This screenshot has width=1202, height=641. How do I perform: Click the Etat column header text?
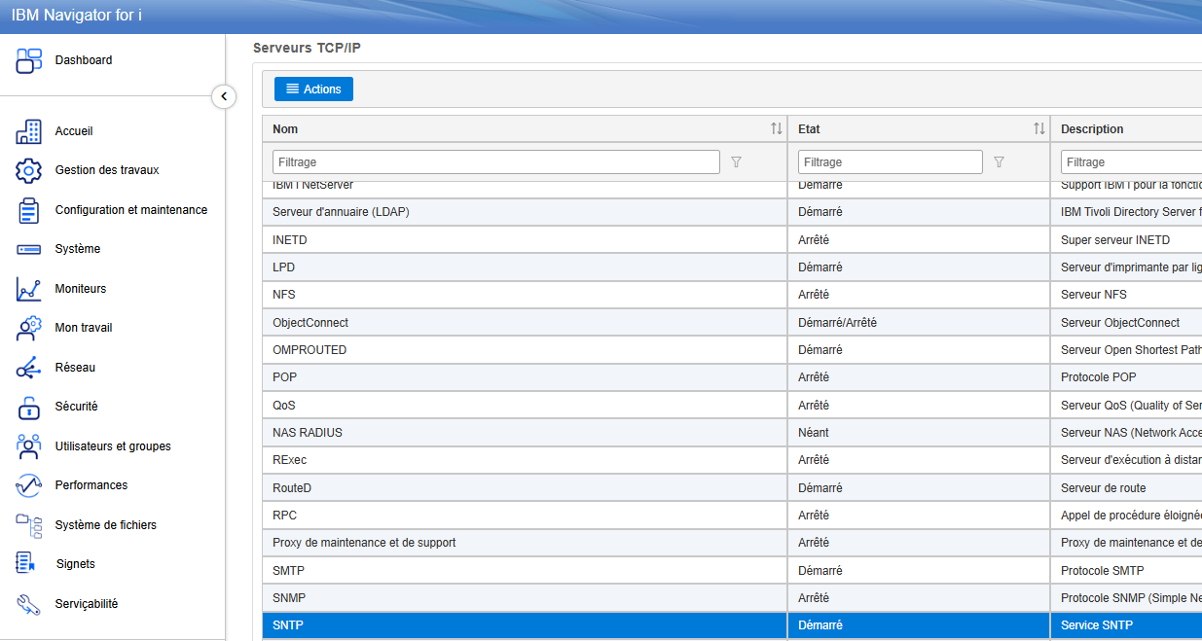coord(809,129)
